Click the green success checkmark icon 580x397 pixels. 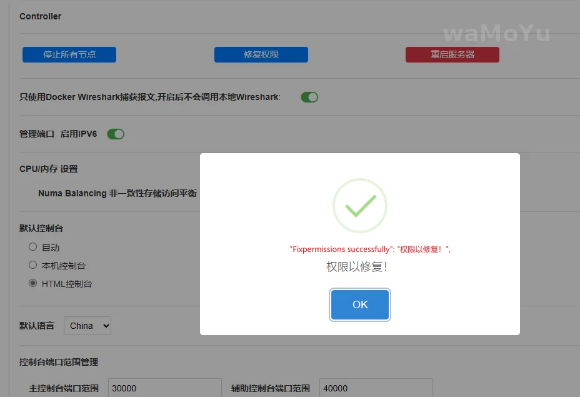click(360, 206)
